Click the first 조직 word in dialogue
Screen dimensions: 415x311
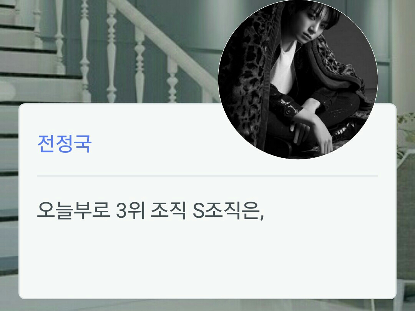[168, 211]
